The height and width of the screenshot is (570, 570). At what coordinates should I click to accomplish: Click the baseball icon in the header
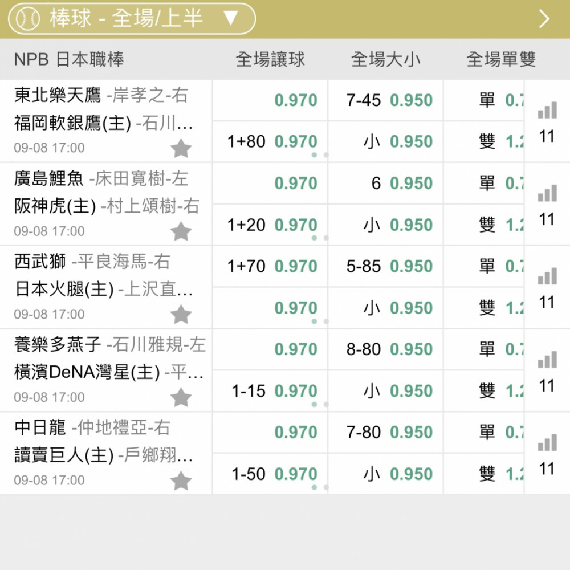pyautogui.click(x=28, y=19)
